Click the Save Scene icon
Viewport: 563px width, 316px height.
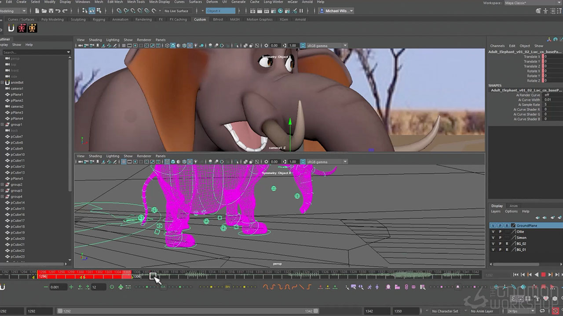(51, 11)
